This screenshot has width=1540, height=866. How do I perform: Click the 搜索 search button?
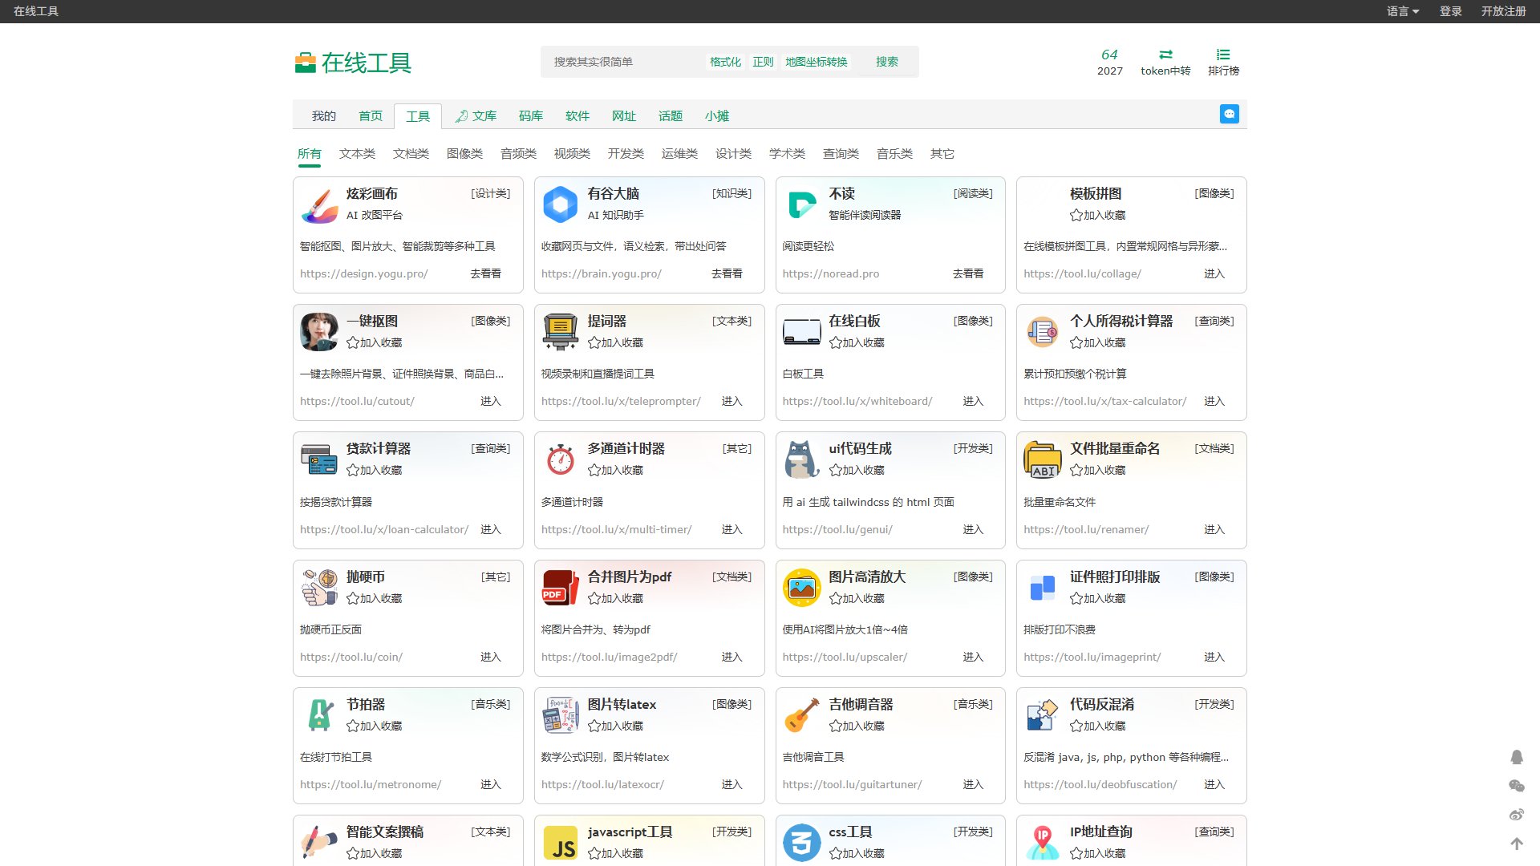(x=887, y=62)
